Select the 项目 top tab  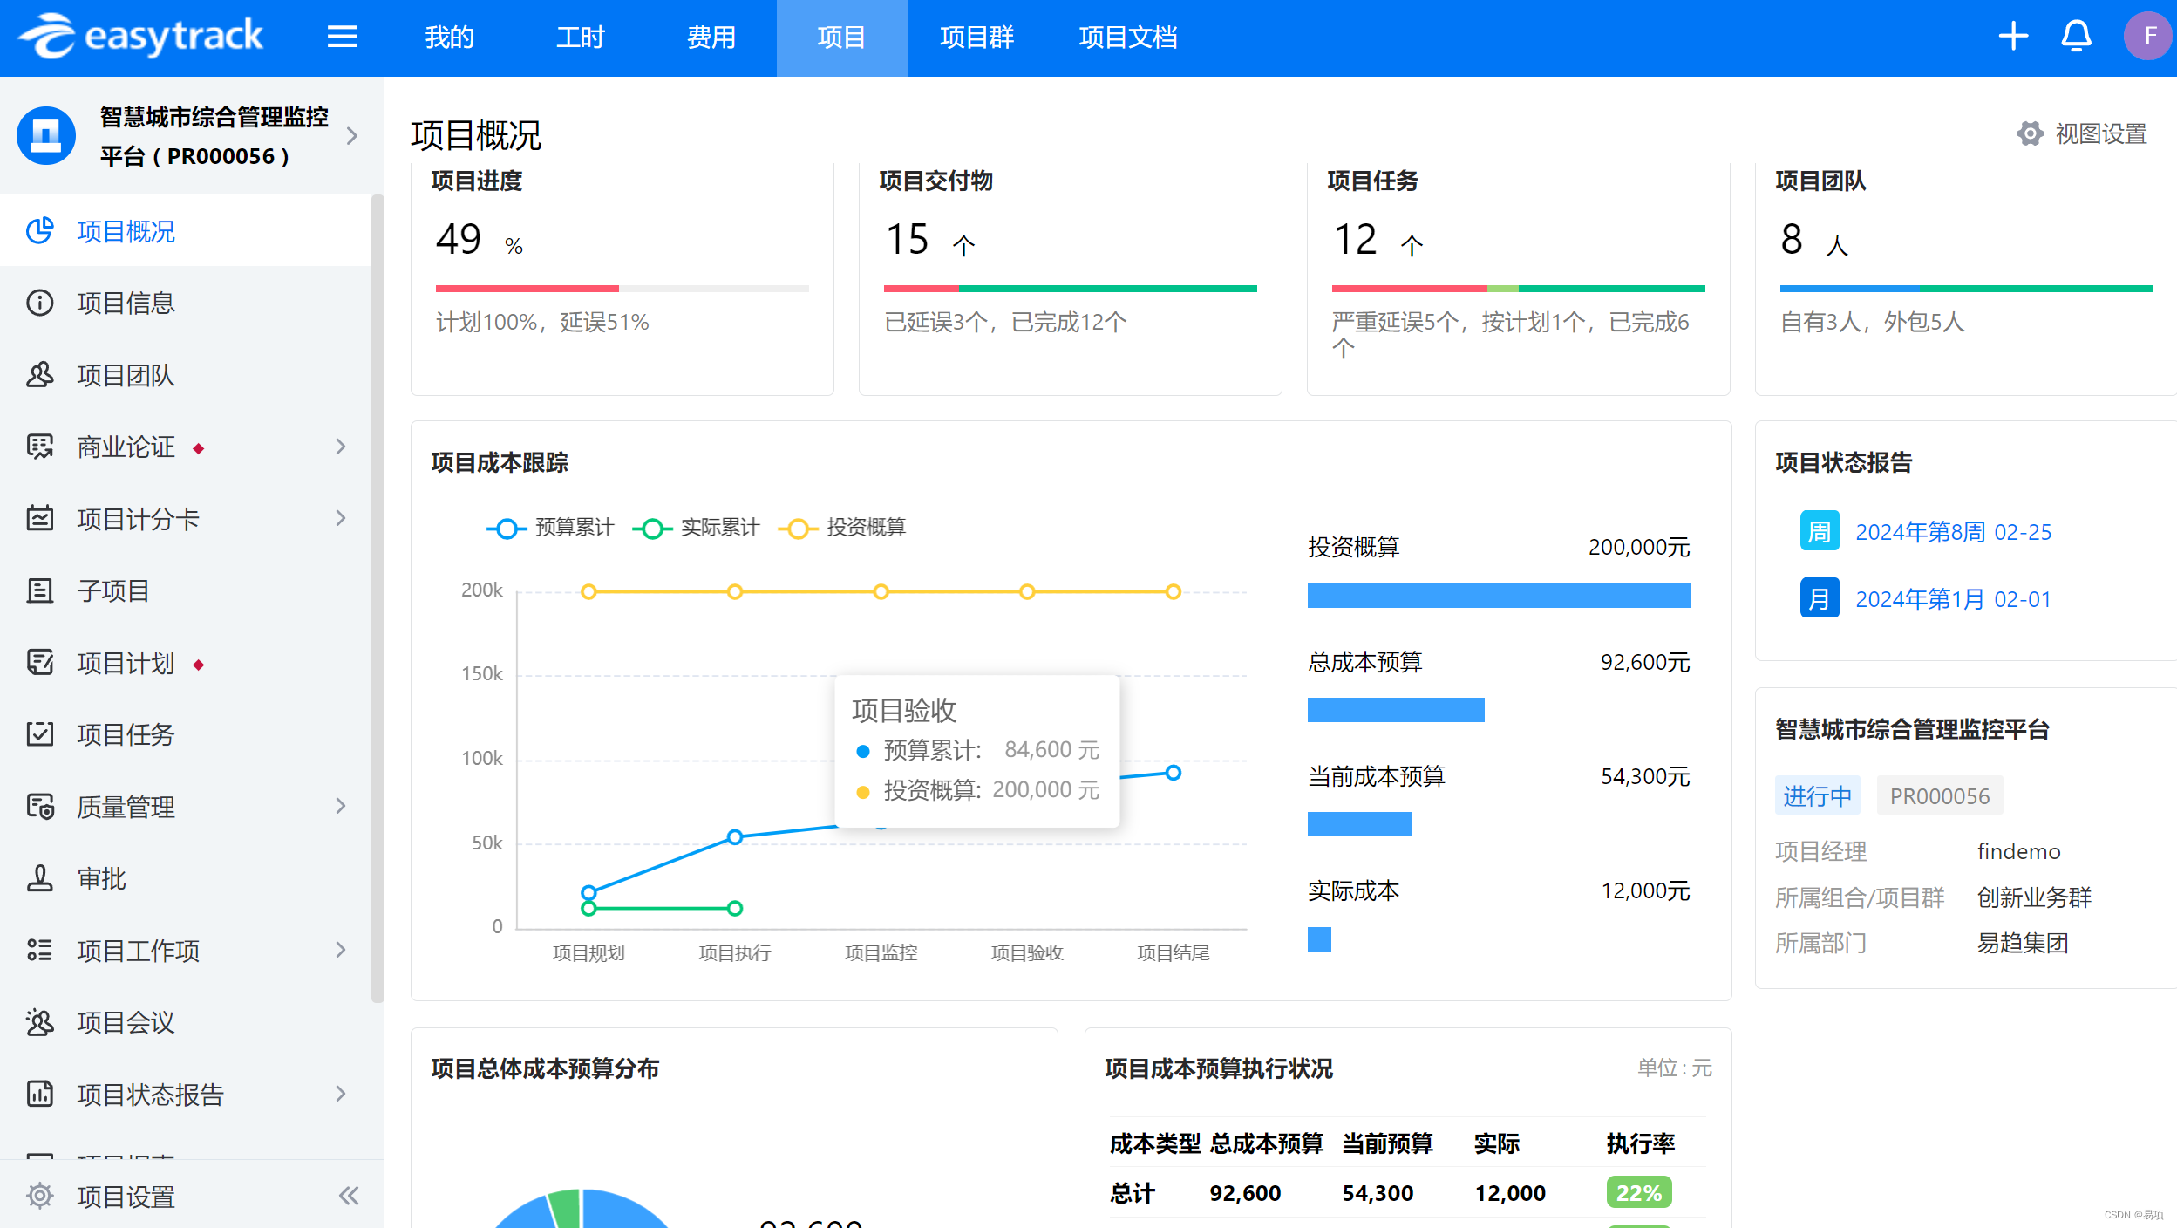click(842, 38)
